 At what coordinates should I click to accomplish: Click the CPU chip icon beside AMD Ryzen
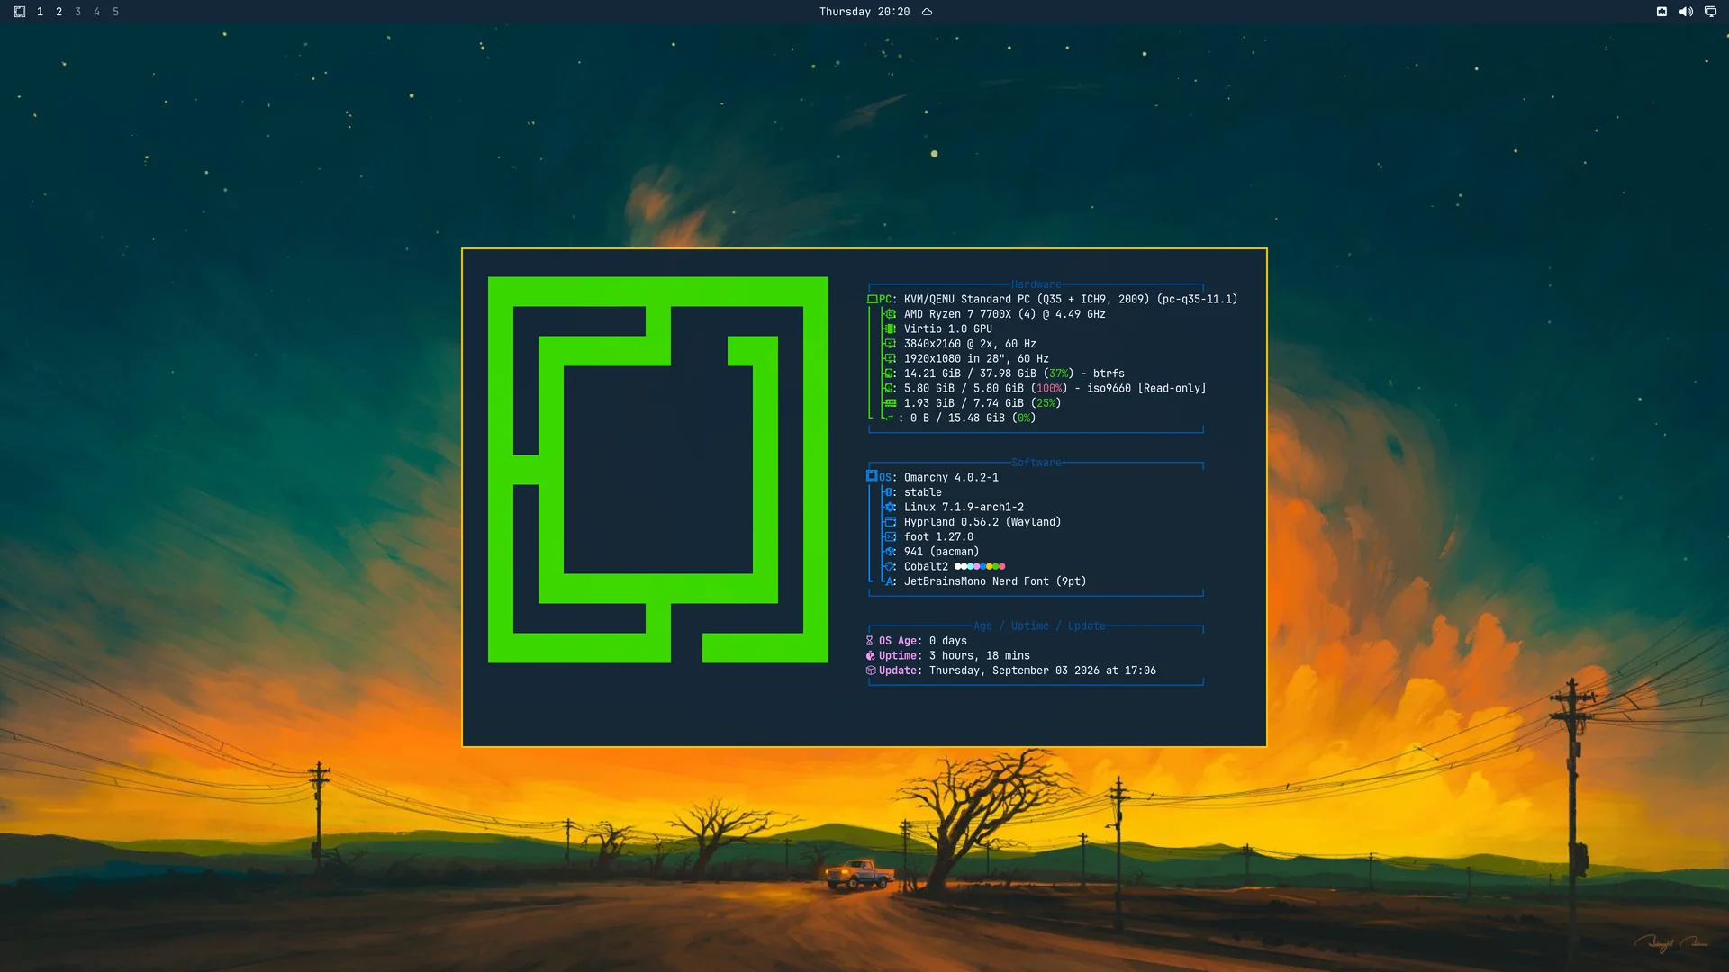(x=890, y=314)
